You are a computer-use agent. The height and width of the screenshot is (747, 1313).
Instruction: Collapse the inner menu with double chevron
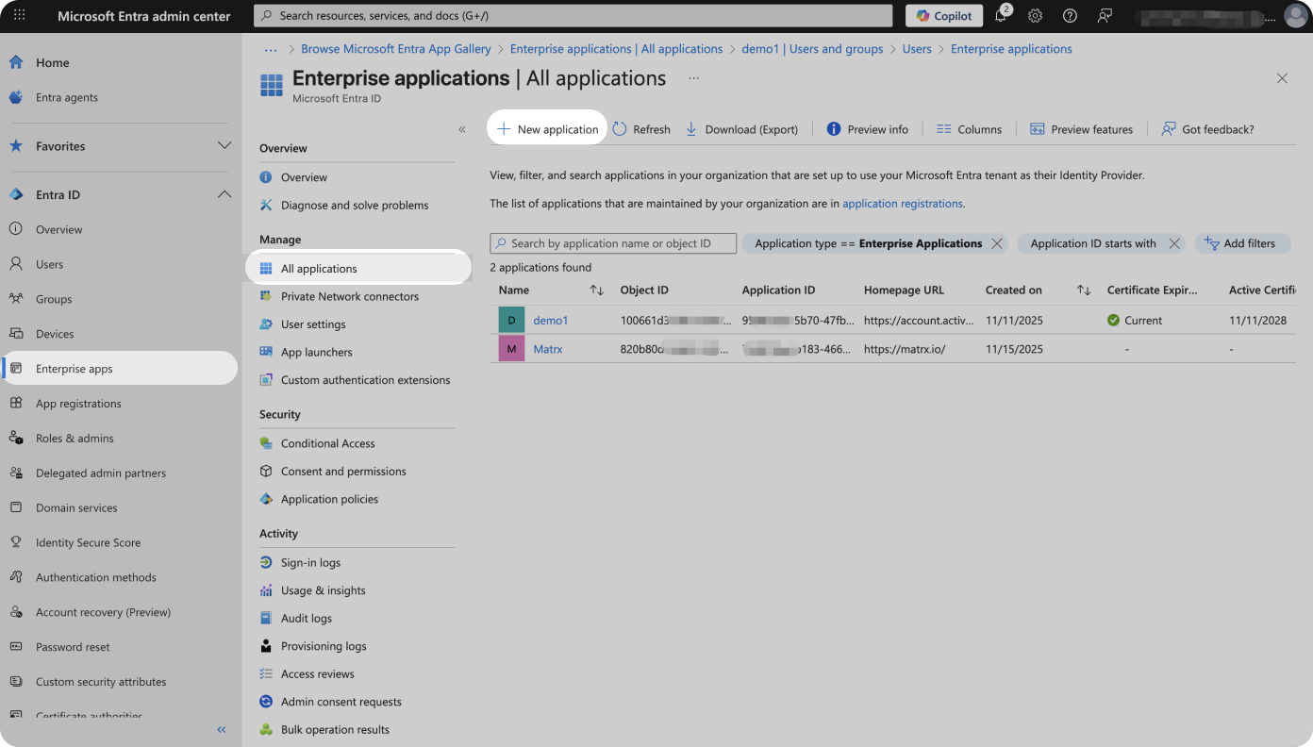[x=462, y=129]
